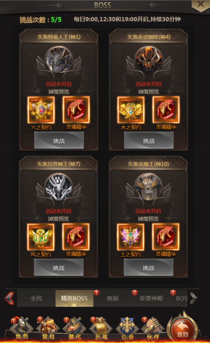Challenge 失落野蛮人王 with 挑战 button
Screen dimensions: 210x343
[x=59, y=141]
